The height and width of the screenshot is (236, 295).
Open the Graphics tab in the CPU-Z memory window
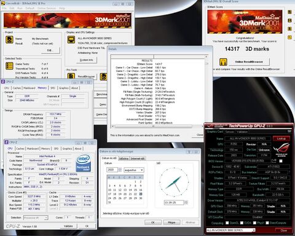[x=64, y=88]
